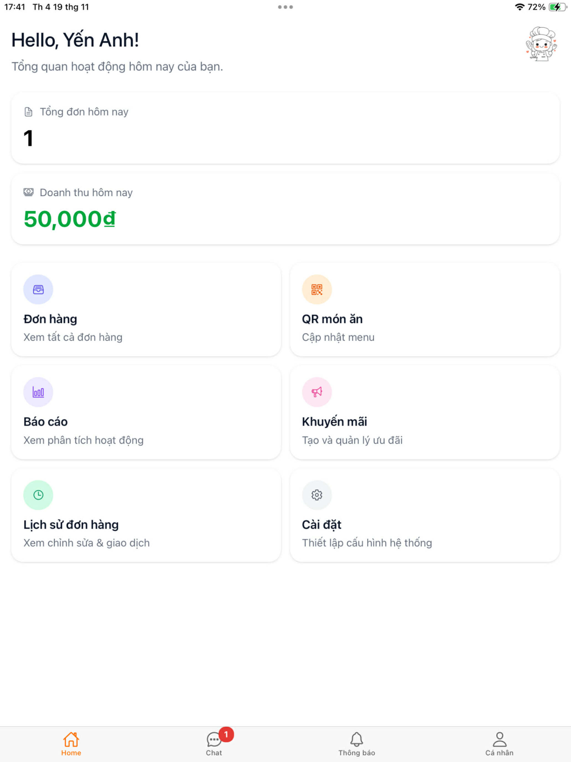Tap the red chat notification badge

[226, 734]
